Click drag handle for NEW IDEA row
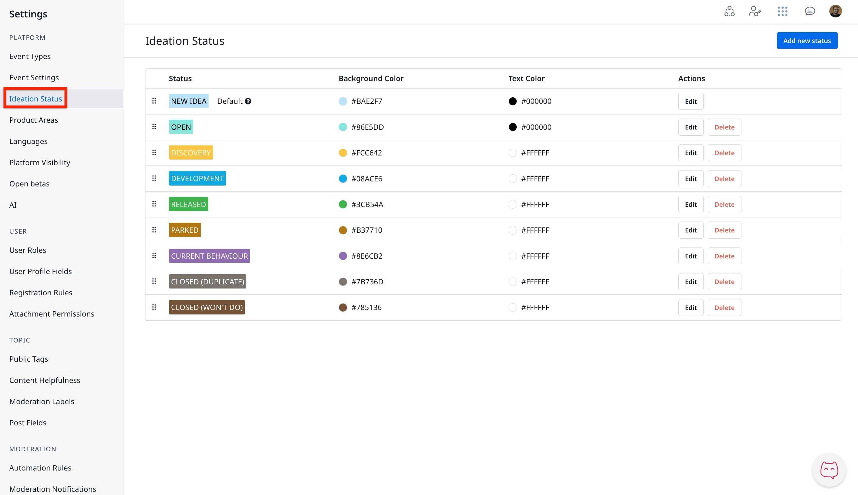Screen dimensions: 858x495 (x=154, y=101)
